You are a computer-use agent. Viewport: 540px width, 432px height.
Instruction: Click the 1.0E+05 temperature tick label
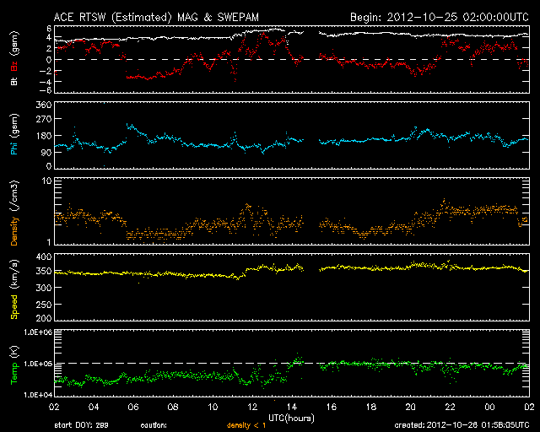pyautogui.click(x=38, y=364)
